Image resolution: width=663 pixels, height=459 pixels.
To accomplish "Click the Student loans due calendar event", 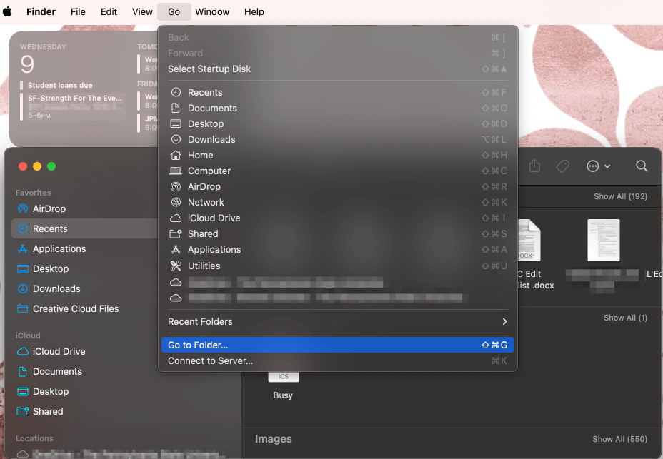I will [x=61, y=85].
